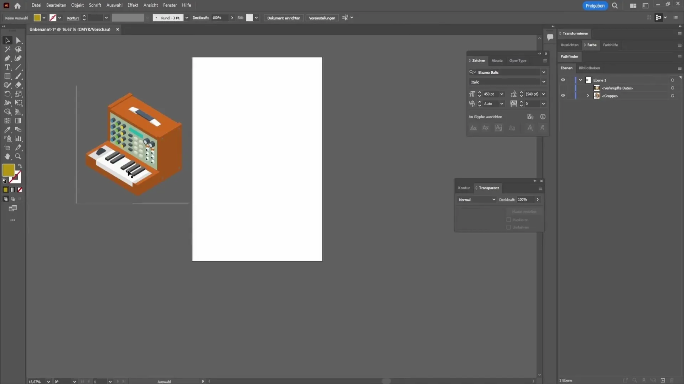
Task: Switch to the Bibliotheken tab
Action: (x=589, y=68)
